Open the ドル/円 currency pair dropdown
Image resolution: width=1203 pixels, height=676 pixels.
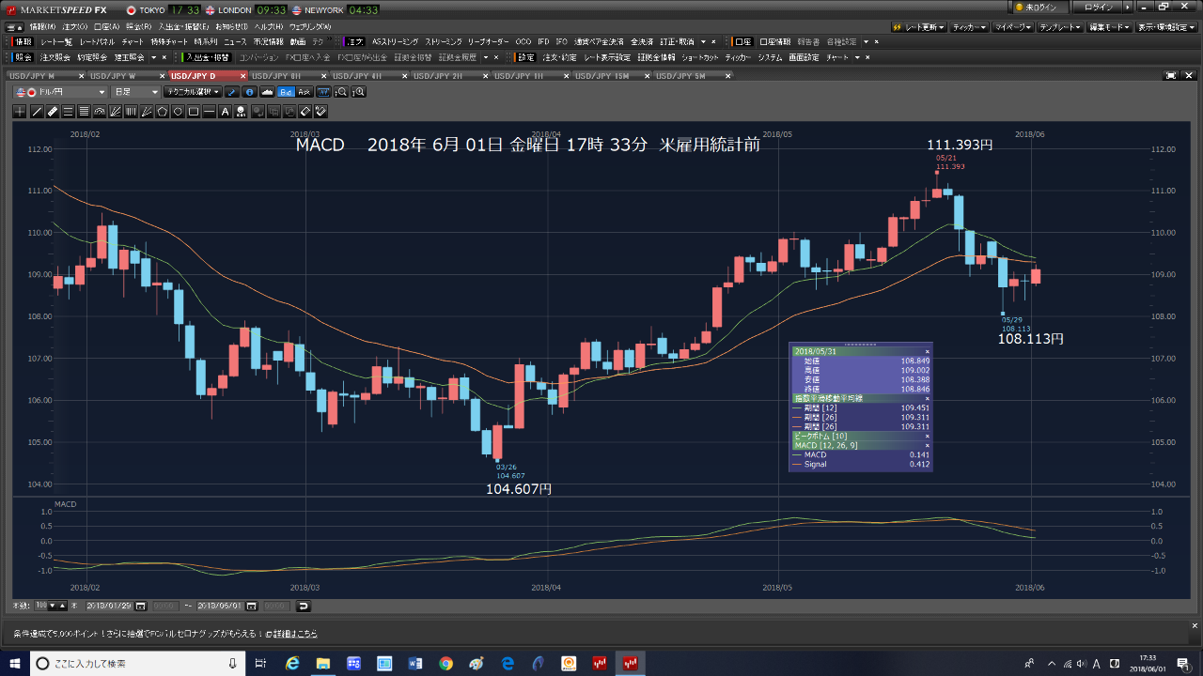(60, 92)
